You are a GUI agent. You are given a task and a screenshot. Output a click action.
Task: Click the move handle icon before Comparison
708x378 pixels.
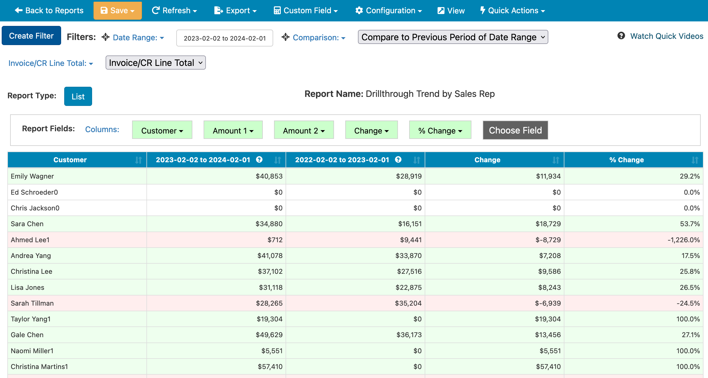(x=286, y=37)
